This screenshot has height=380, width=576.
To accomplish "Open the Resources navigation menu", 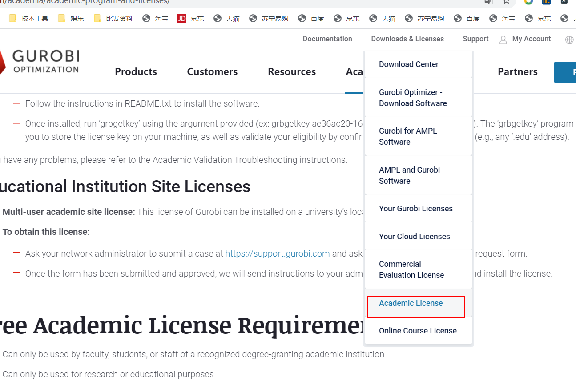I will [292, 71].
